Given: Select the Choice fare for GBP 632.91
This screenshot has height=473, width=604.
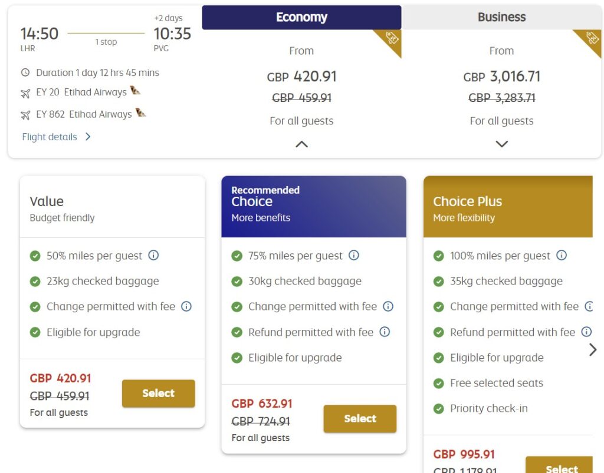Looking at the screenshot, I should pos(360,419).
